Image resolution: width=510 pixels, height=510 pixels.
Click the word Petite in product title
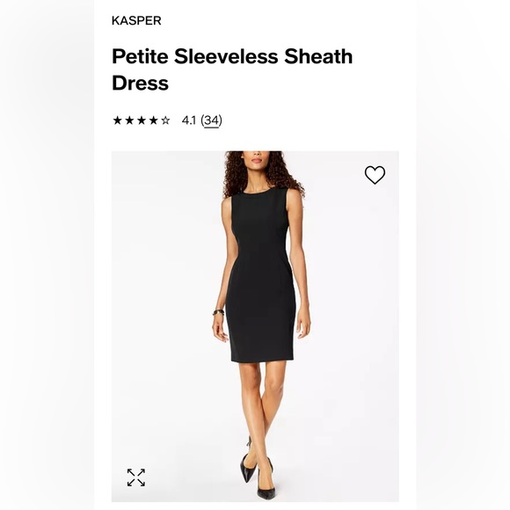(140, 56)
